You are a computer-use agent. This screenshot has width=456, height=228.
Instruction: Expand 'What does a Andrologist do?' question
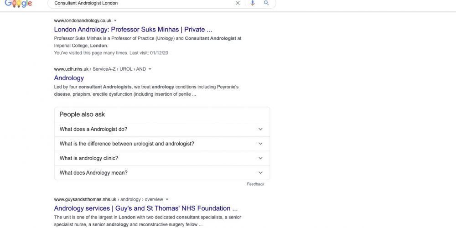(162, 129)
